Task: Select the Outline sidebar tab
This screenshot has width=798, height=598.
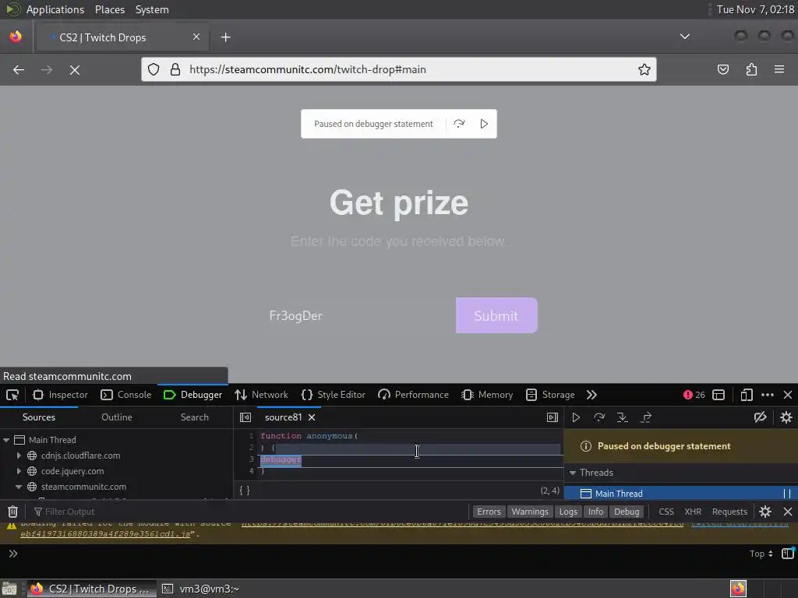Action: tap(117, 417)
